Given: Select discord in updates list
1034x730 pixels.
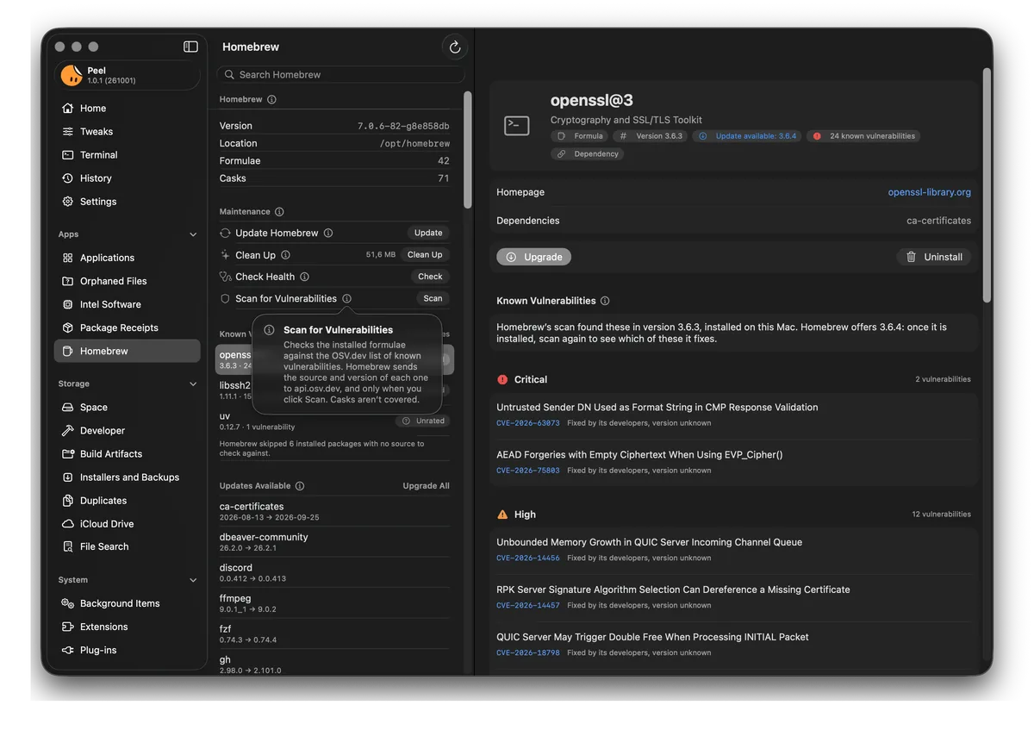Looking at the screenshot, I should pyautogui.click(x=334, y=572).
